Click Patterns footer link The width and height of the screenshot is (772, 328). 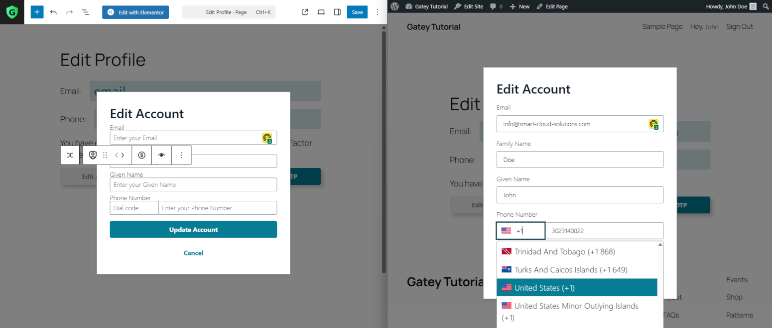click(x=740, y=315)
